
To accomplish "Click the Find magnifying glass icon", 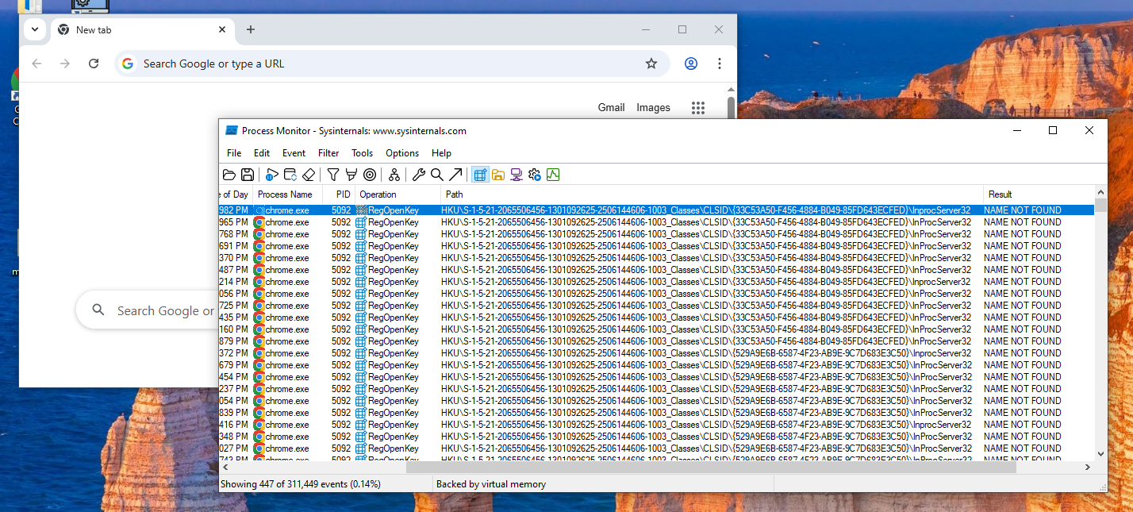I will coord(436,175).
